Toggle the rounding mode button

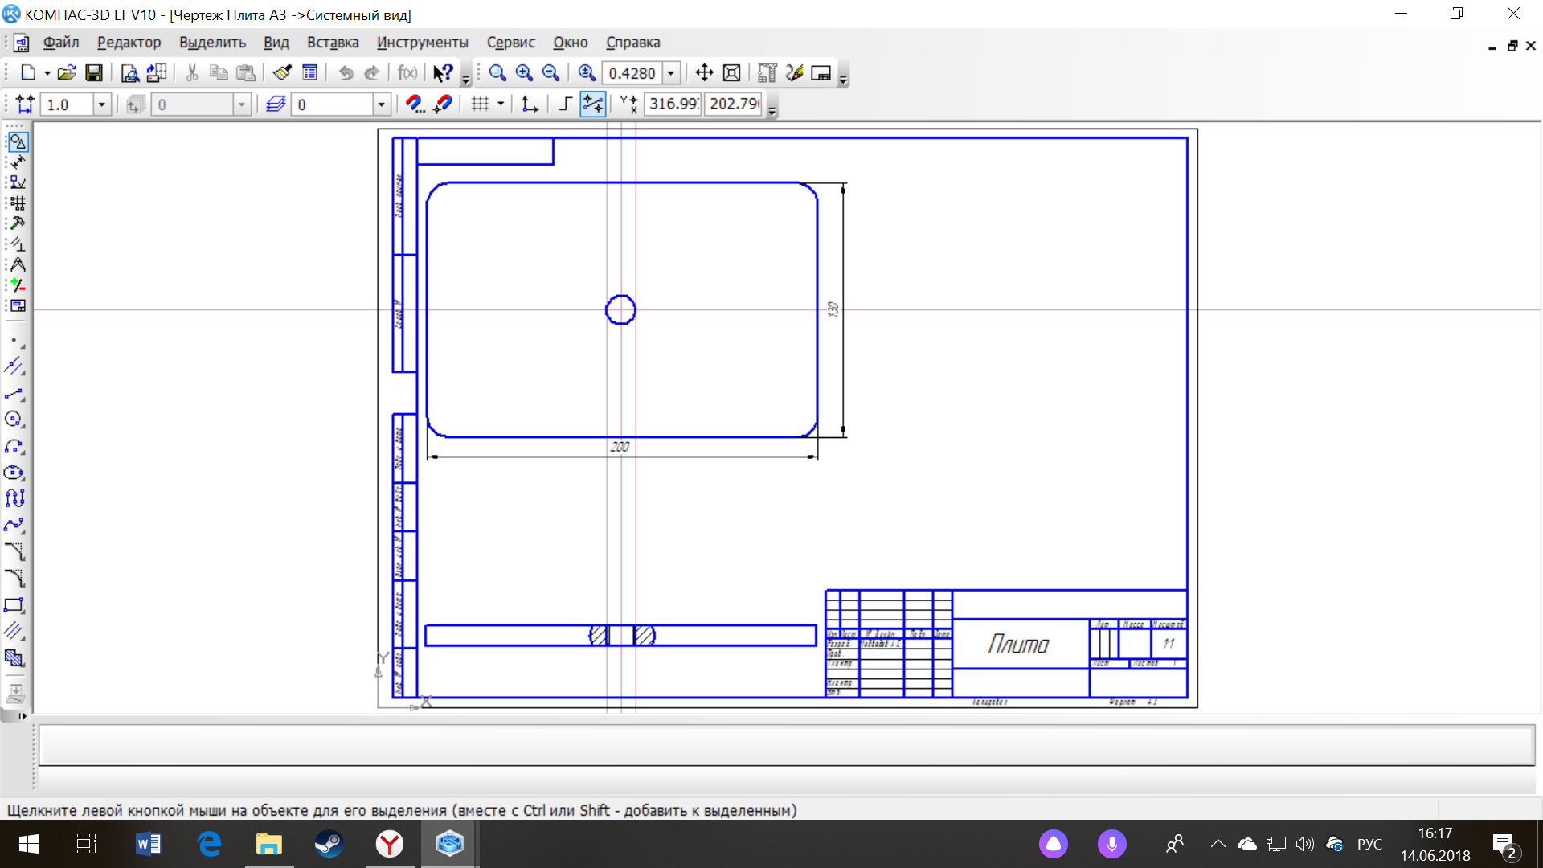coord(592,104)
